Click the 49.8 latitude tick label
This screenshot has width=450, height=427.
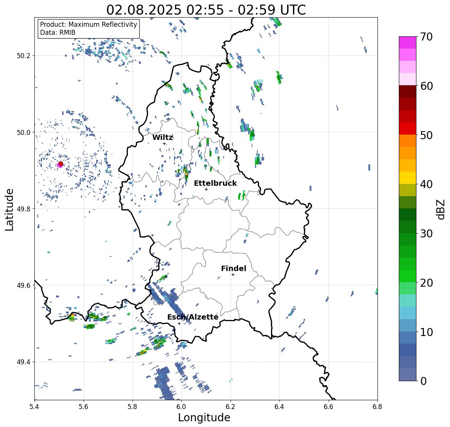point(24,209)
